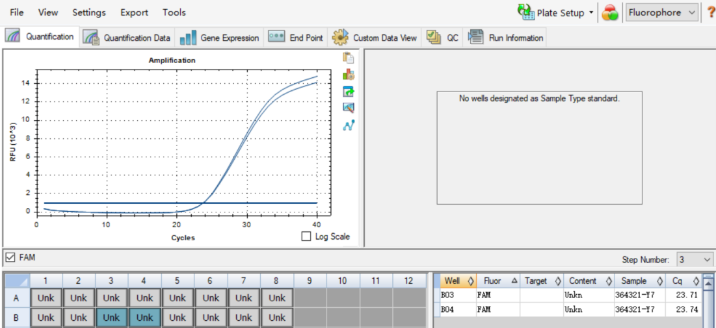Sort by the Well column header
The image size is (716, 328).
click(458, 281)
